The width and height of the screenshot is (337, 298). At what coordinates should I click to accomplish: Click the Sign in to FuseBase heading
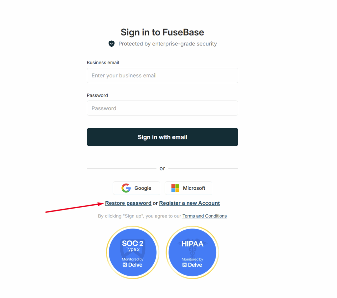pos(162,32)
